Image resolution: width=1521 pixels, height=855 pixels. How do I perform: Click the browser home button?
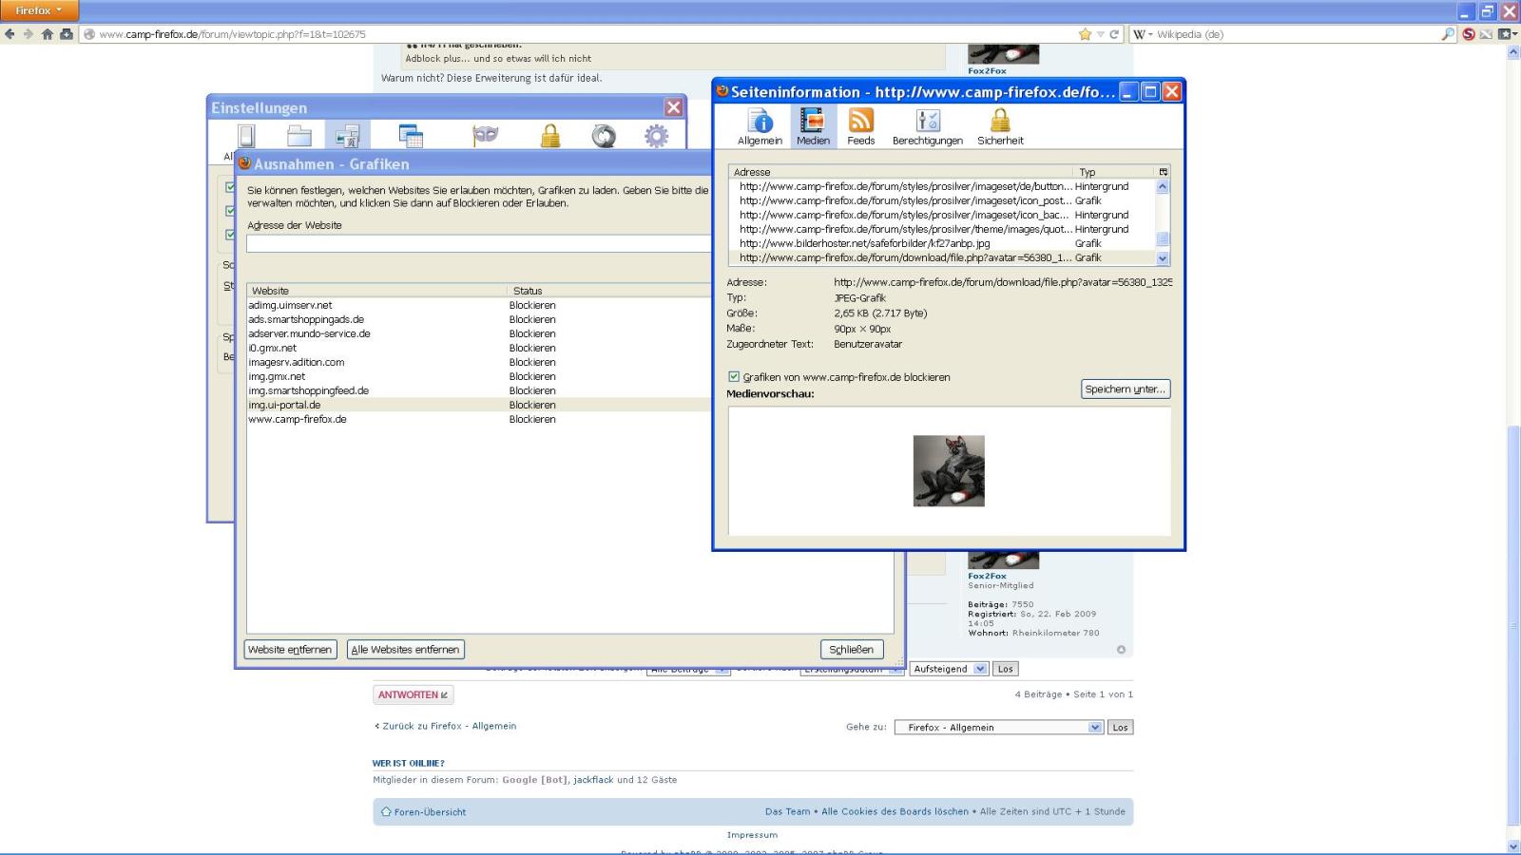[47, 34]
